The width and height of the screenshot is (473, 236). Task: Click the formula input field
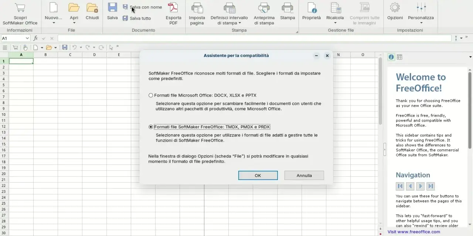click(x=255, y=38)
